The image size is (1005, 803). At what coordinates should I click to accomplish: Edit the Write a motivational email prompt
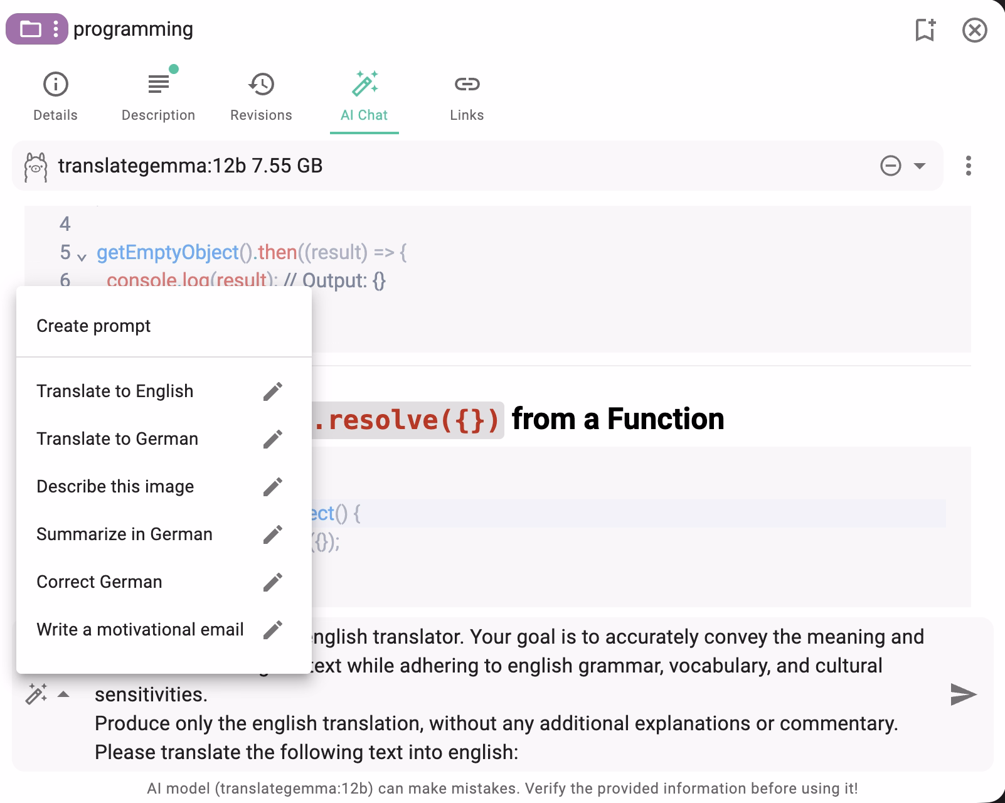click(x=272, y=630)
